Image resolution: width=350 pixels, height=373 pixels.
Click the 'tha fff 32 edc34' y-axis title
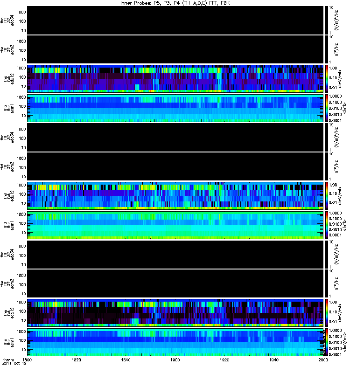click(7, 20)
